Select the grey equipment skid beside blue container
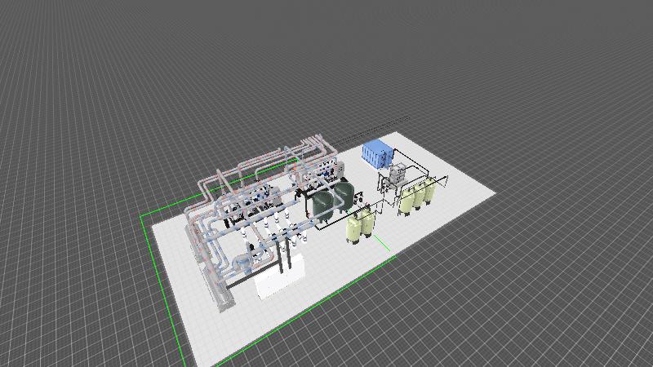 [398, 174]
